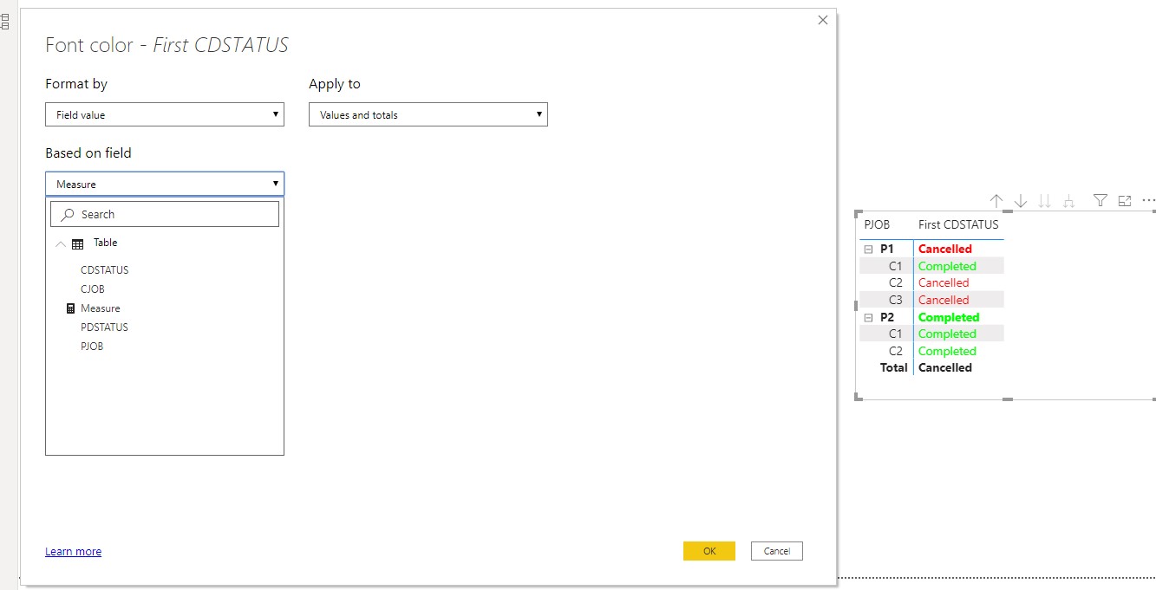The height and width of the screenshot is (590, 1156).
Task: Click the Total row label
Action: (894, 367)
